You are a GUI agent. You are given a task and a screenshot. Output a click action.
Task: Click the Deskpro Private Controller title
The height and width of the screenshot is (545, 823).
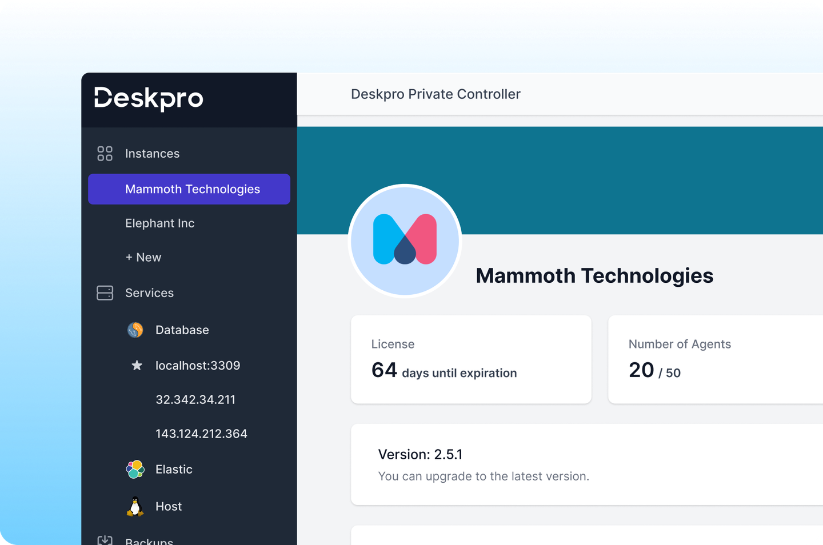tap(436, 94)
